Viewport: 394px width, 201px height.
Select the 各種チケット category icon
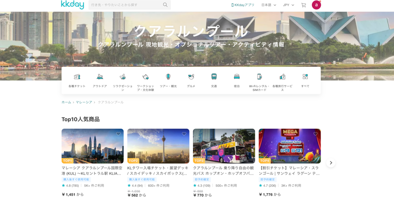77,77
